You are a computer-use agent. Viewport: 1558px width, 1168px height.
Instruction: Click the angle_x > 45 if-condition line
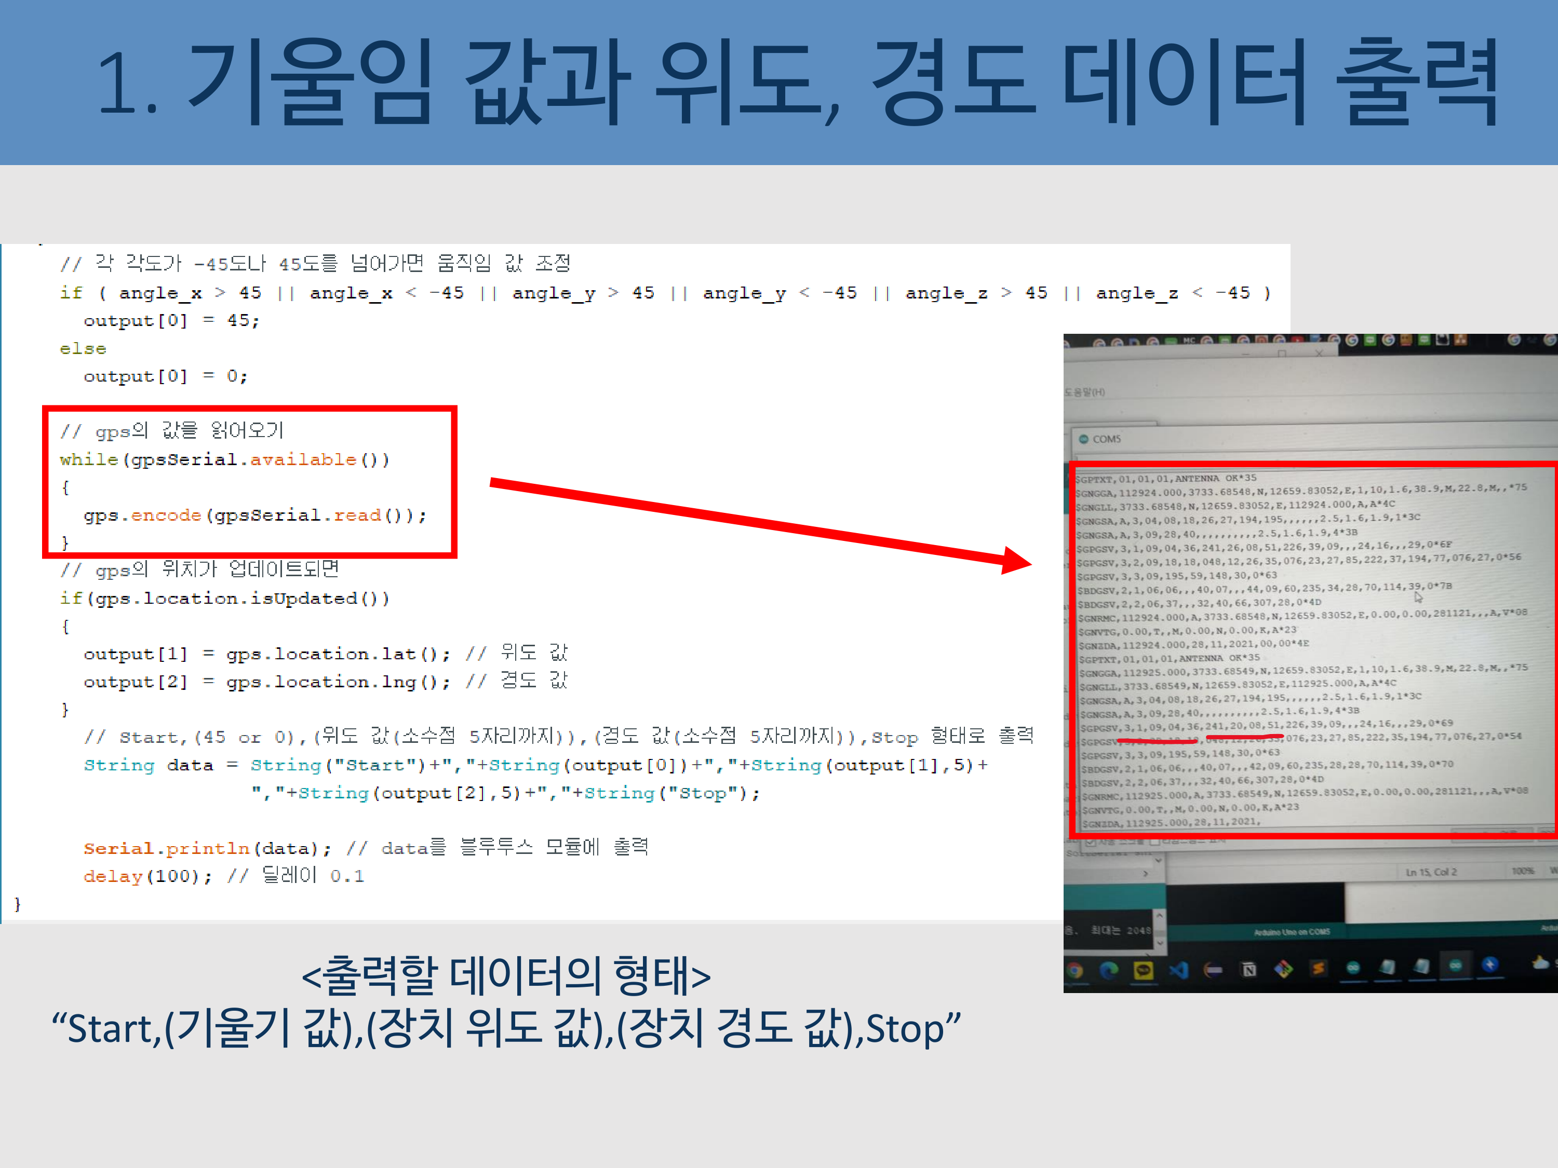pos(665,294)
